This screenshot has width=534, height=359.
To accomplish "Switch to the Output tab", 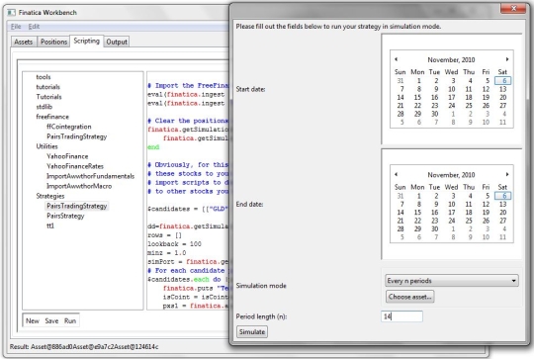I will (117, 42).
